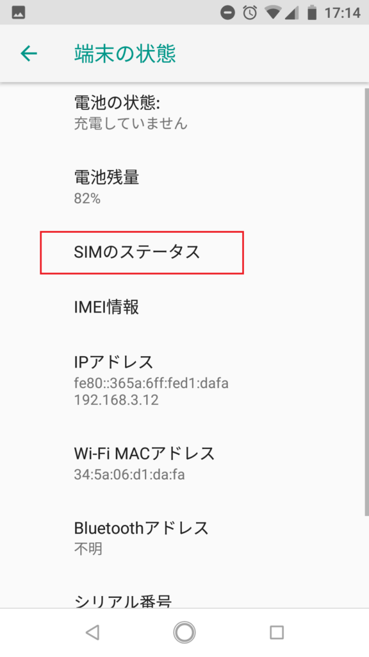Tap the battery icon in status bar
369x657 pixels.
(x=312, y=13)
